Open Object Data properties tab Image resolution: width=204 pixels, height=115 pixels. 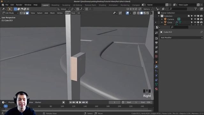point(157,84)
